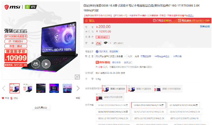
Task: Click the 举报 report link
Action: click(x=78, y=98)
